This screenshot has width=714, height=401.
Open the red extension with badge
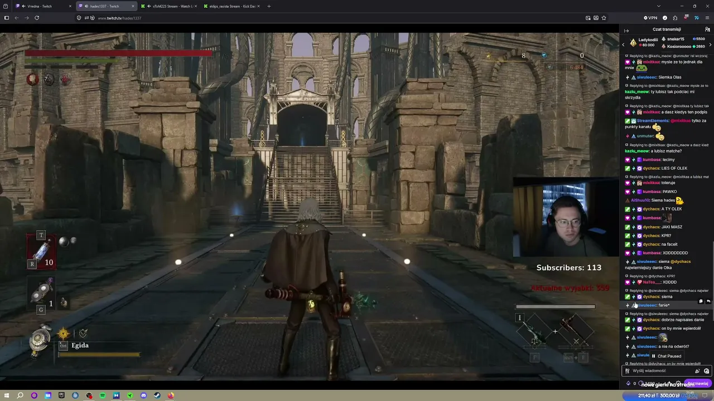[686, 18]
